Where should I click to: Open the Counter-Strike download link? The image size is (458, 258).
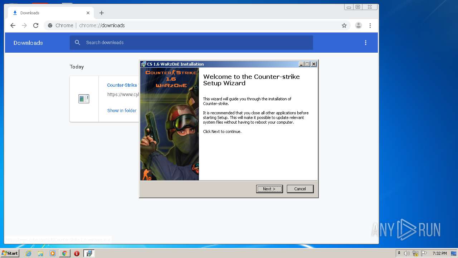(x=123, y=85)
